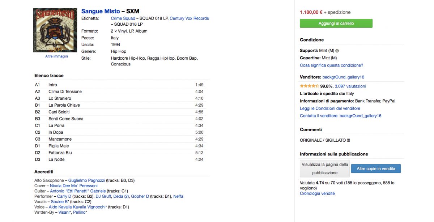View the 3,097 valutazioni ratings link

click(350, 86)
